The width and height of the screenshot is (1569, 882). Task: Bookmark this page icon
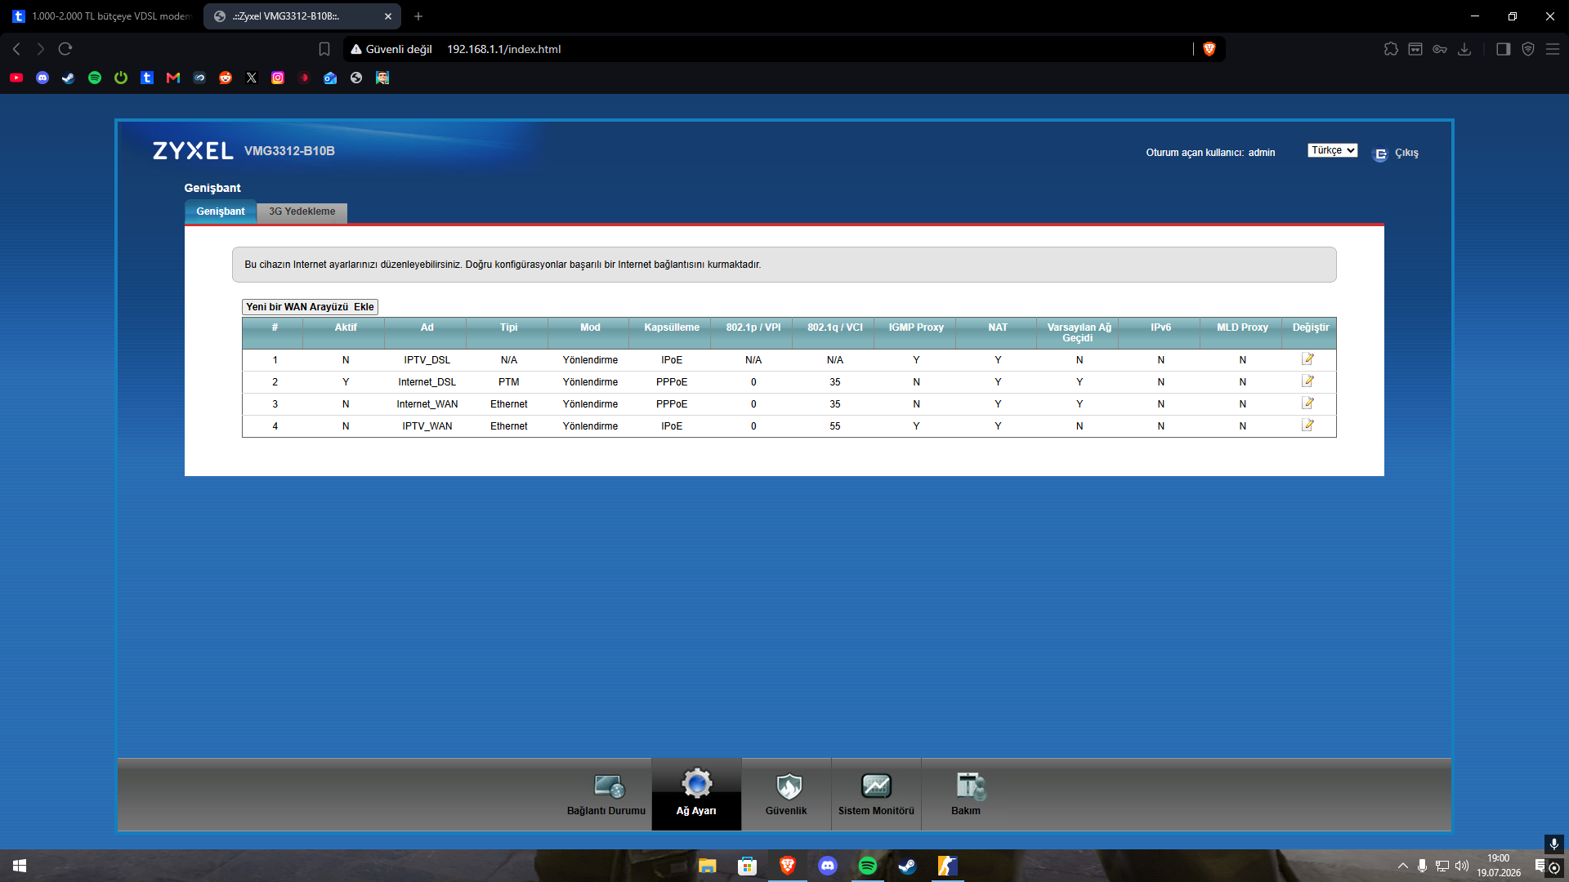[324, 49]
